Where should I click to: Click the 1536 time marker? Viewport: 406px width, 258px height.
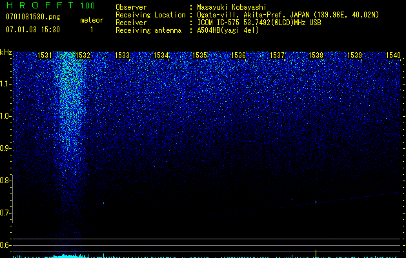point(238,55)
